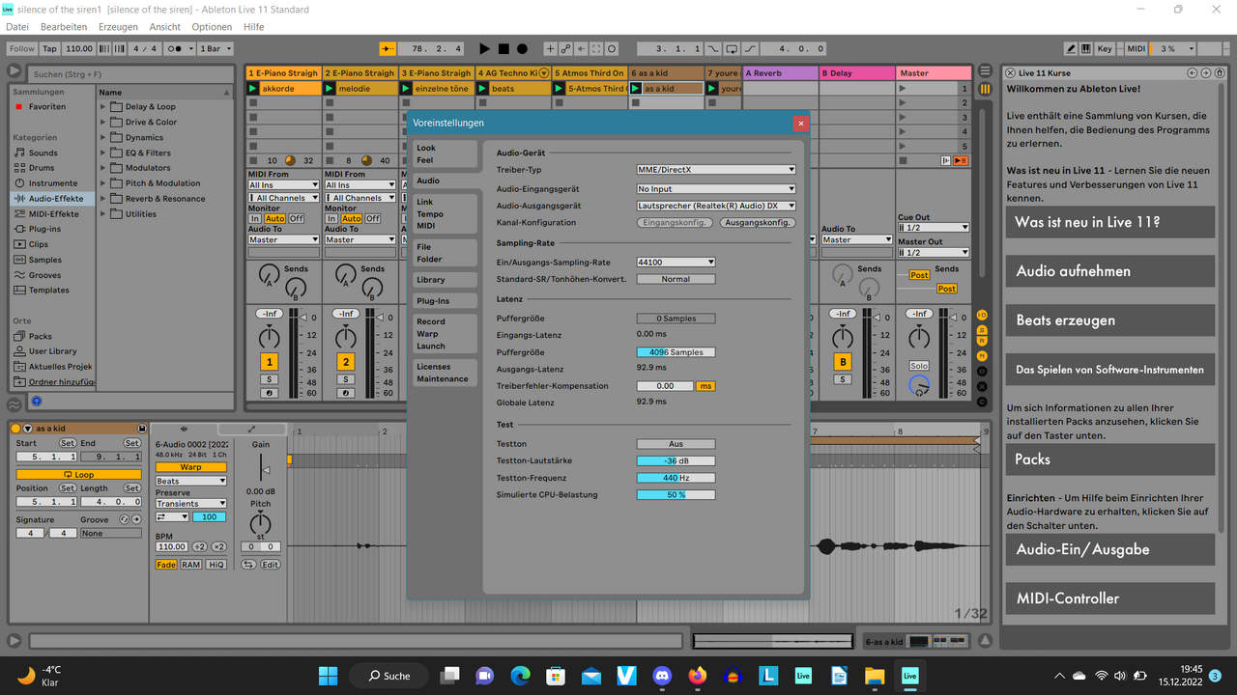Toggle the metronome icon
1237x695 pixels.
click(x=180, y=48)
